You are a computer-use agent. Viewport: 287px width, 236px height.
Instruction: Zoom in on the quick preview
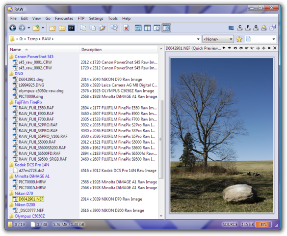pos(247,48)
